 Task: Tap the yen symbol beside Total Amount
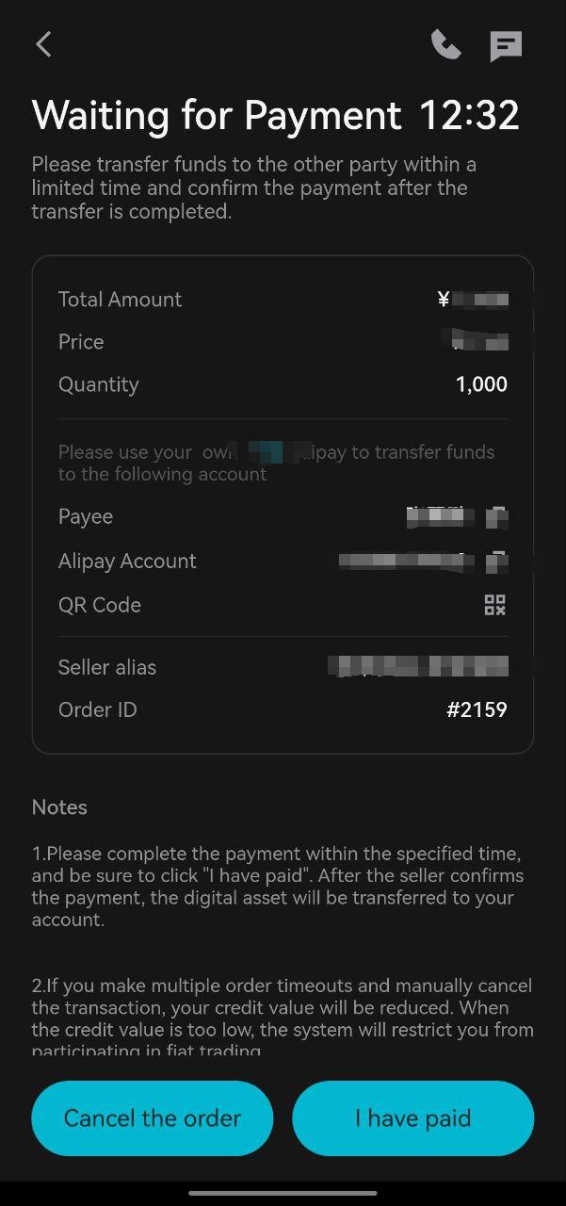click(444, 300)
